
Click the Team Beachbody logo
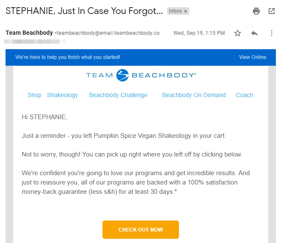pyautogui.click(x=141, y=75)
